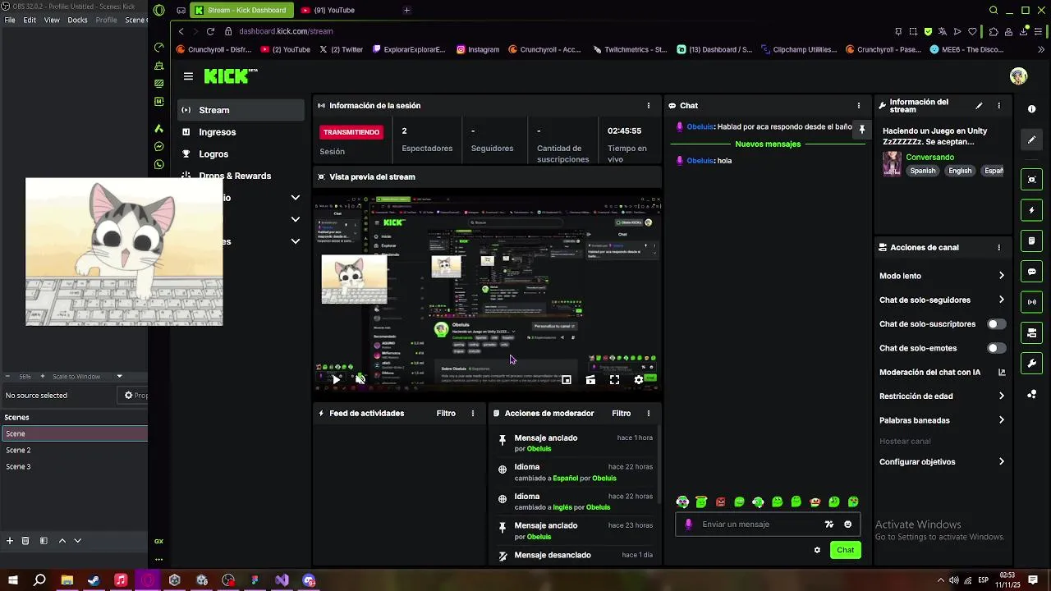Open Steam from the taskbar

coord(94,580)
